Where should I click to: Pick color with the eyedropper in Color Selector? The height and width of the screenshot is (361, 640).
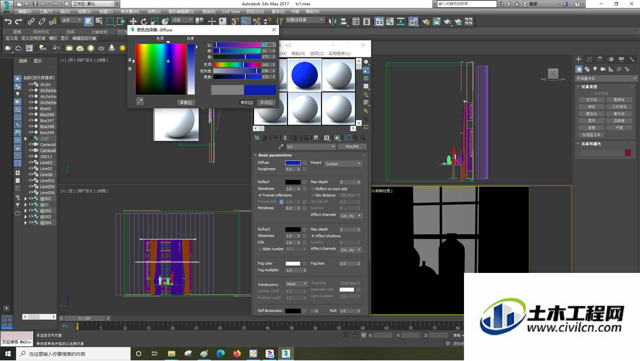140,101
